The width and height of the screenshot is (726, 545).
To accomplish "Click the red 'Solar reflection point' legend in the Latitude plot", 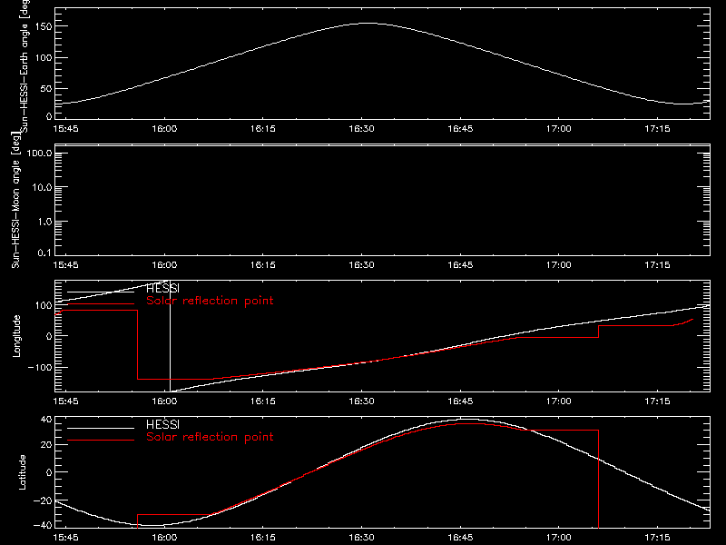I will (210, 437).
